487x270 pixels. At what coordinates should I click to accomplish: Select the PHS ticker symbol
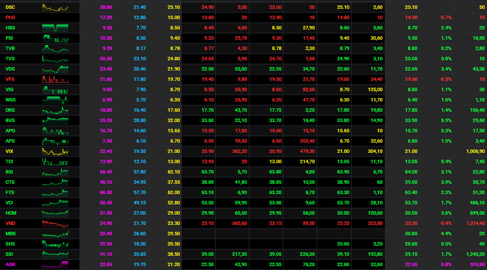[10, 17]
